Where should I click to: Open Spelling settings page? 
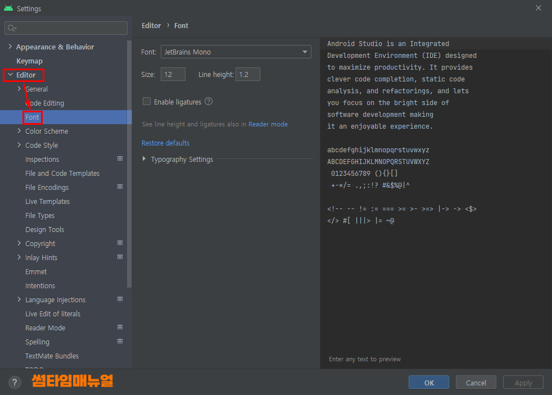point(37,342)
